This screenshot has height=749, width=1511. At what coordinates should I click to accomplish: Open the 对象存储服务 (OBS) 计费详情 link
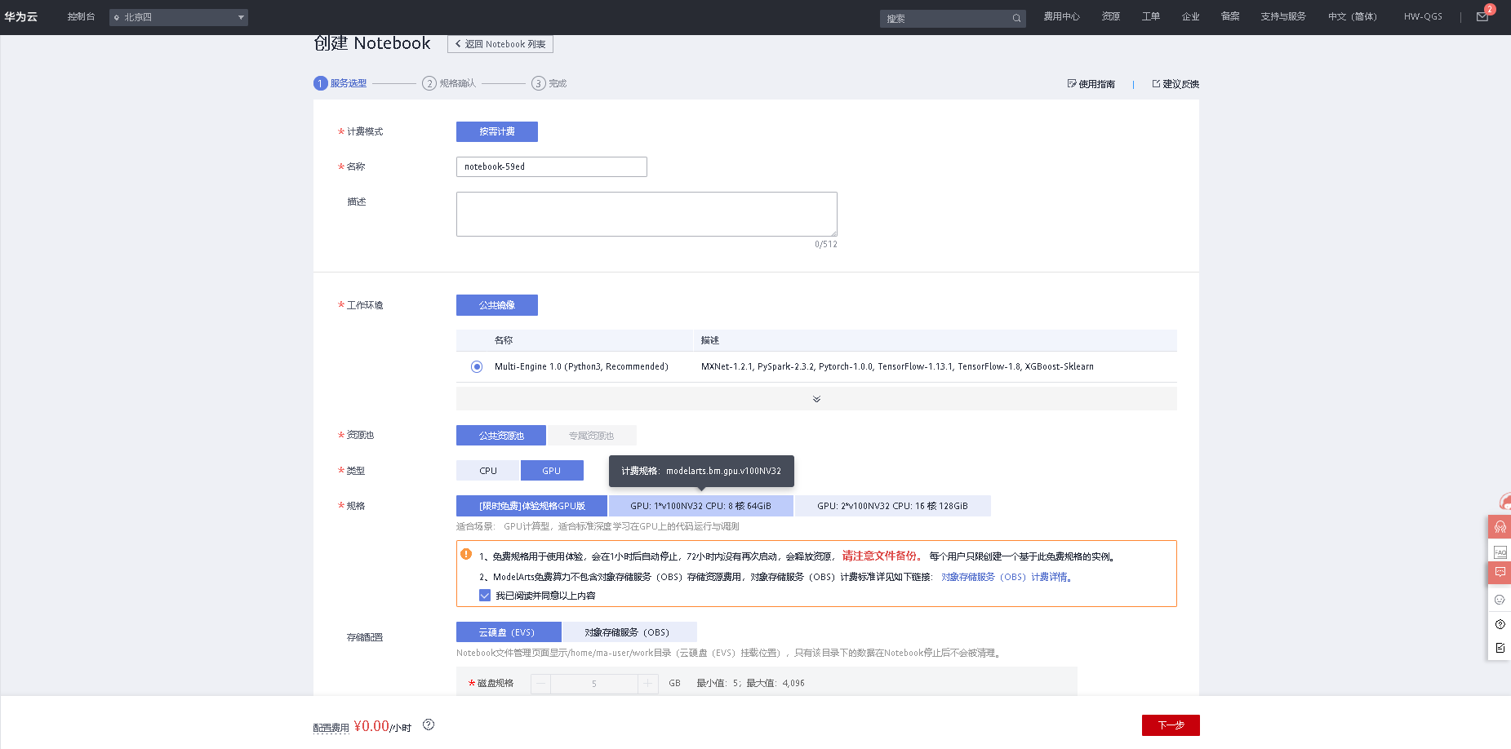point(1007,577)
